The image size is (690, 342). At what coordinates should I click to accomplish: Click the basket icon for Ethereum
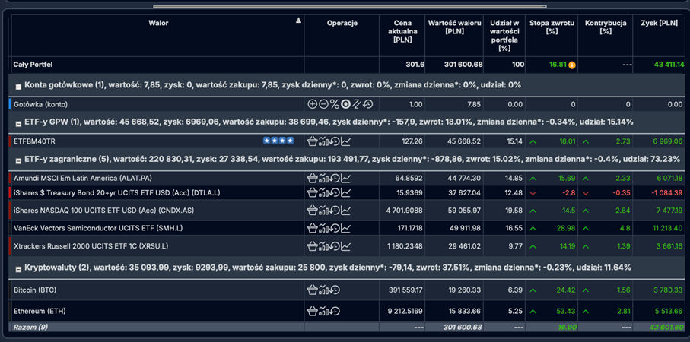(x=312, y=311)
